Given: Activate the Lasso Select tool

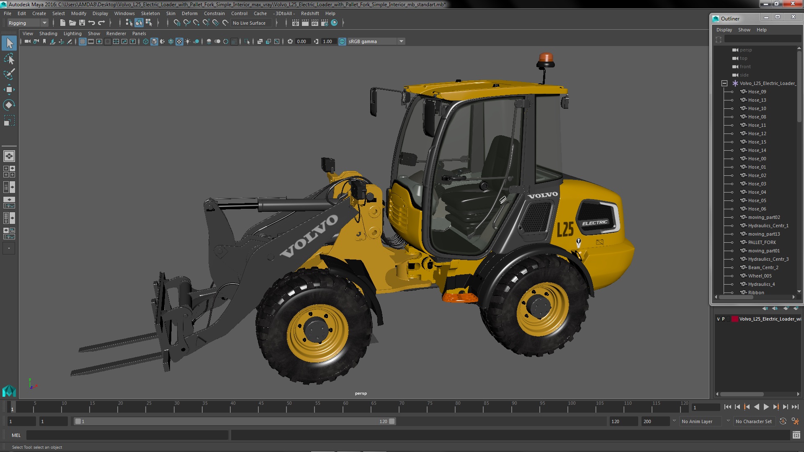Looking at the screenshot, I should click(9, 59).
